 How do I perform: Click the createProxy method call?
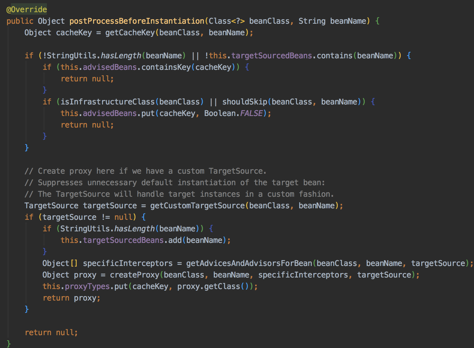point(135,275)
